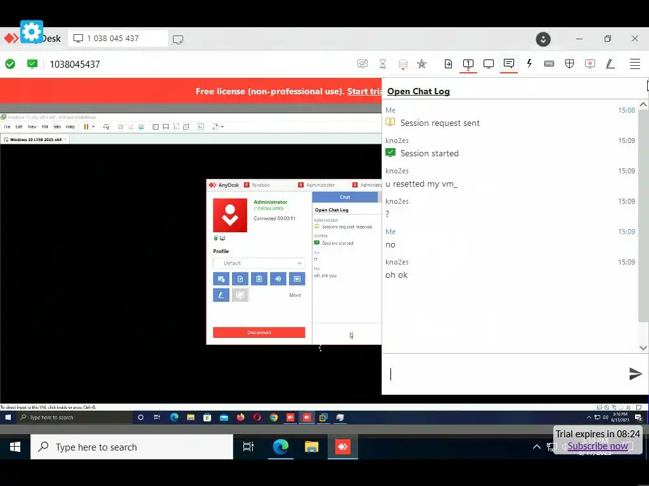Open the View menu in VMware Workstation
This screenshot has height=486, width=649.
(32, 127)
